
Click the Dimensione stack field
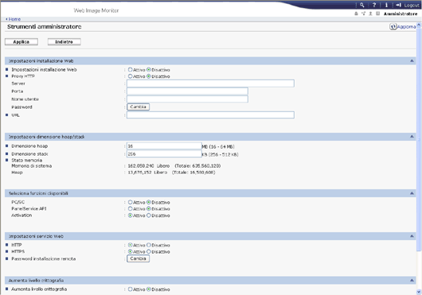click(x=164, y=154)
